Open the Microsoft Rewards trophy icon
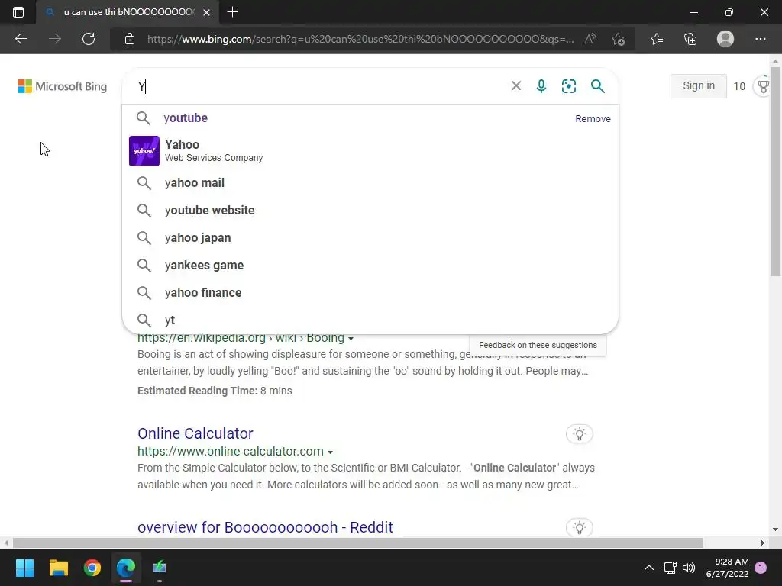The height and width of the screenshot is (586, 782). pos(763,86)
